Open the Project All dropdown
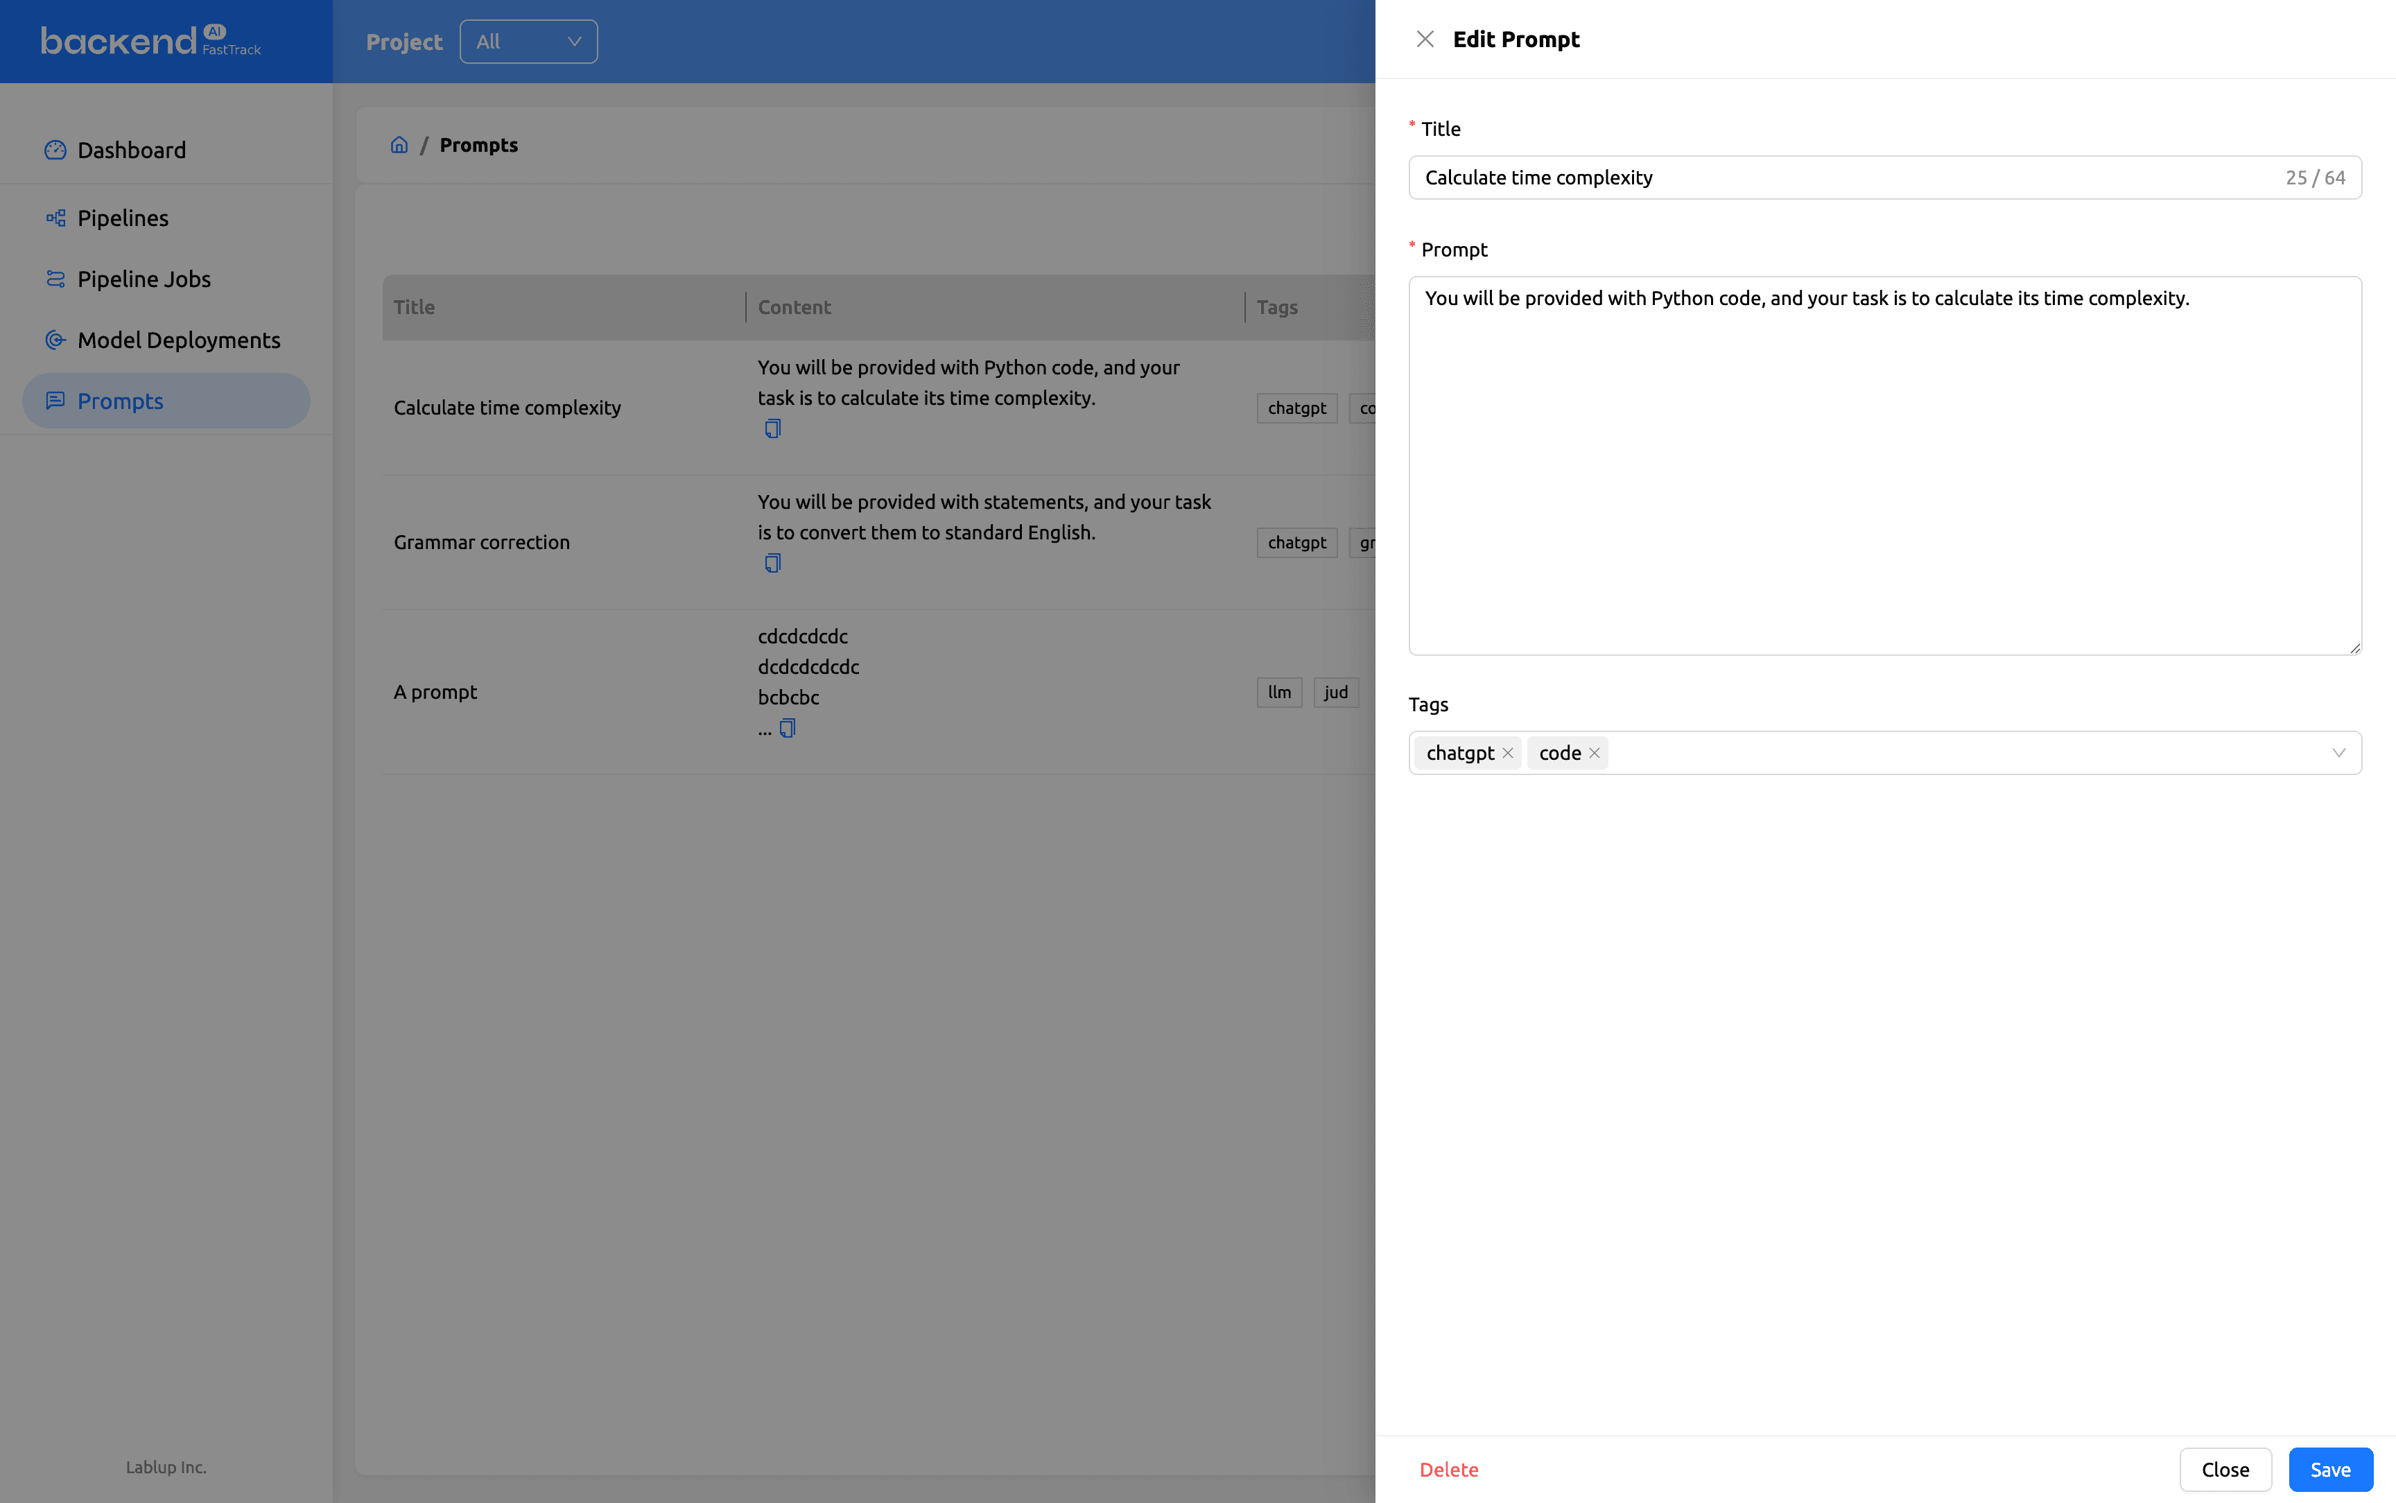 click(528, 42)
